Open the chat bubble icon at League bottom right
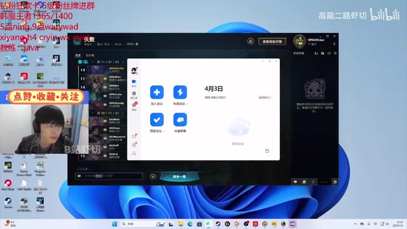 point(295,182)
